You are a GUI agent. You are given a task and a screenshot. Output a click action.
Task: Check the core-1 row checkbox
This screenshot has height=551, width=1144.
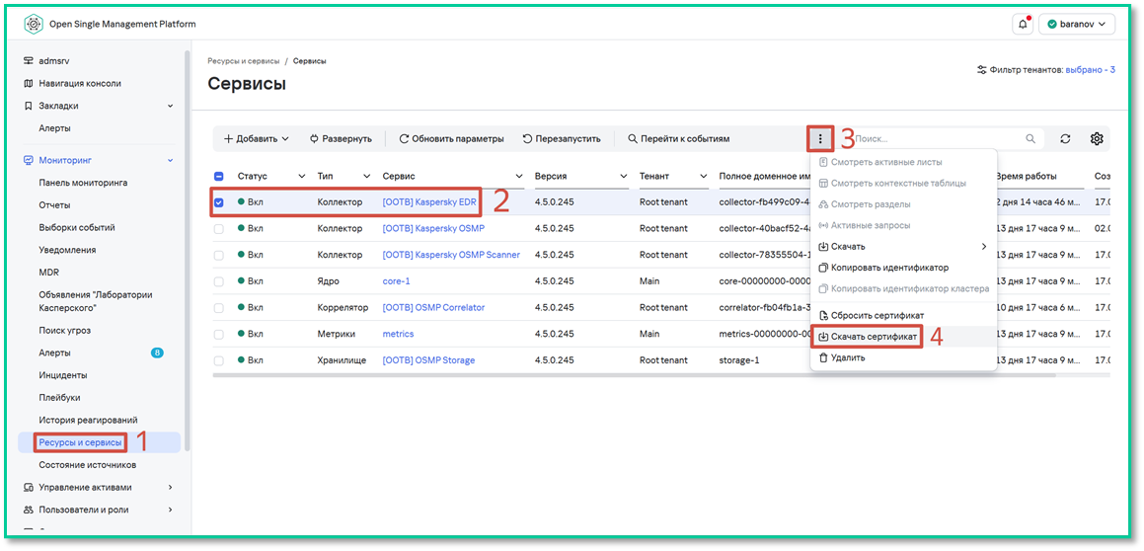(219, 281)
